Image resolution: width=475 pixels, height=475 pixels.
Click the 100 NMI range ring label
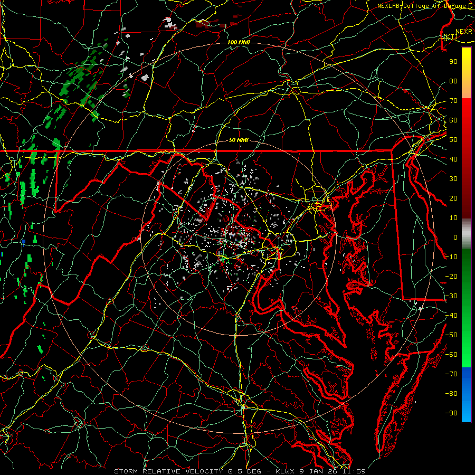click(x=239, y=42)
